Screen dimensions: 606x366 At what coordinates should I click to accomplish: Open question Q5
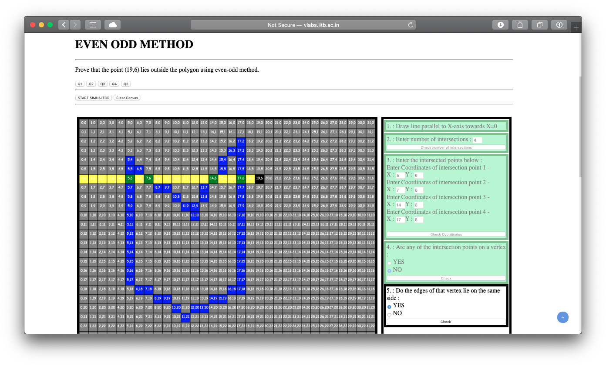tap(125, 84)
